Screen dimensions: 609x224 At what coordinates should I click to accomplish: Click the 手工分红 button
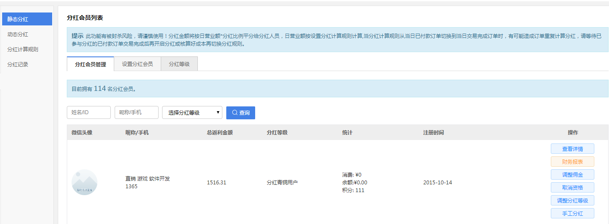point(572,213)
